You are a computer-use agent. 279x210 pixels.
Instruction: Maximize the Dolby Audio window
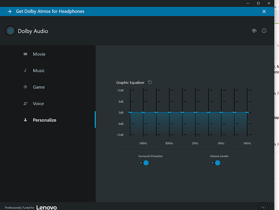258,3
